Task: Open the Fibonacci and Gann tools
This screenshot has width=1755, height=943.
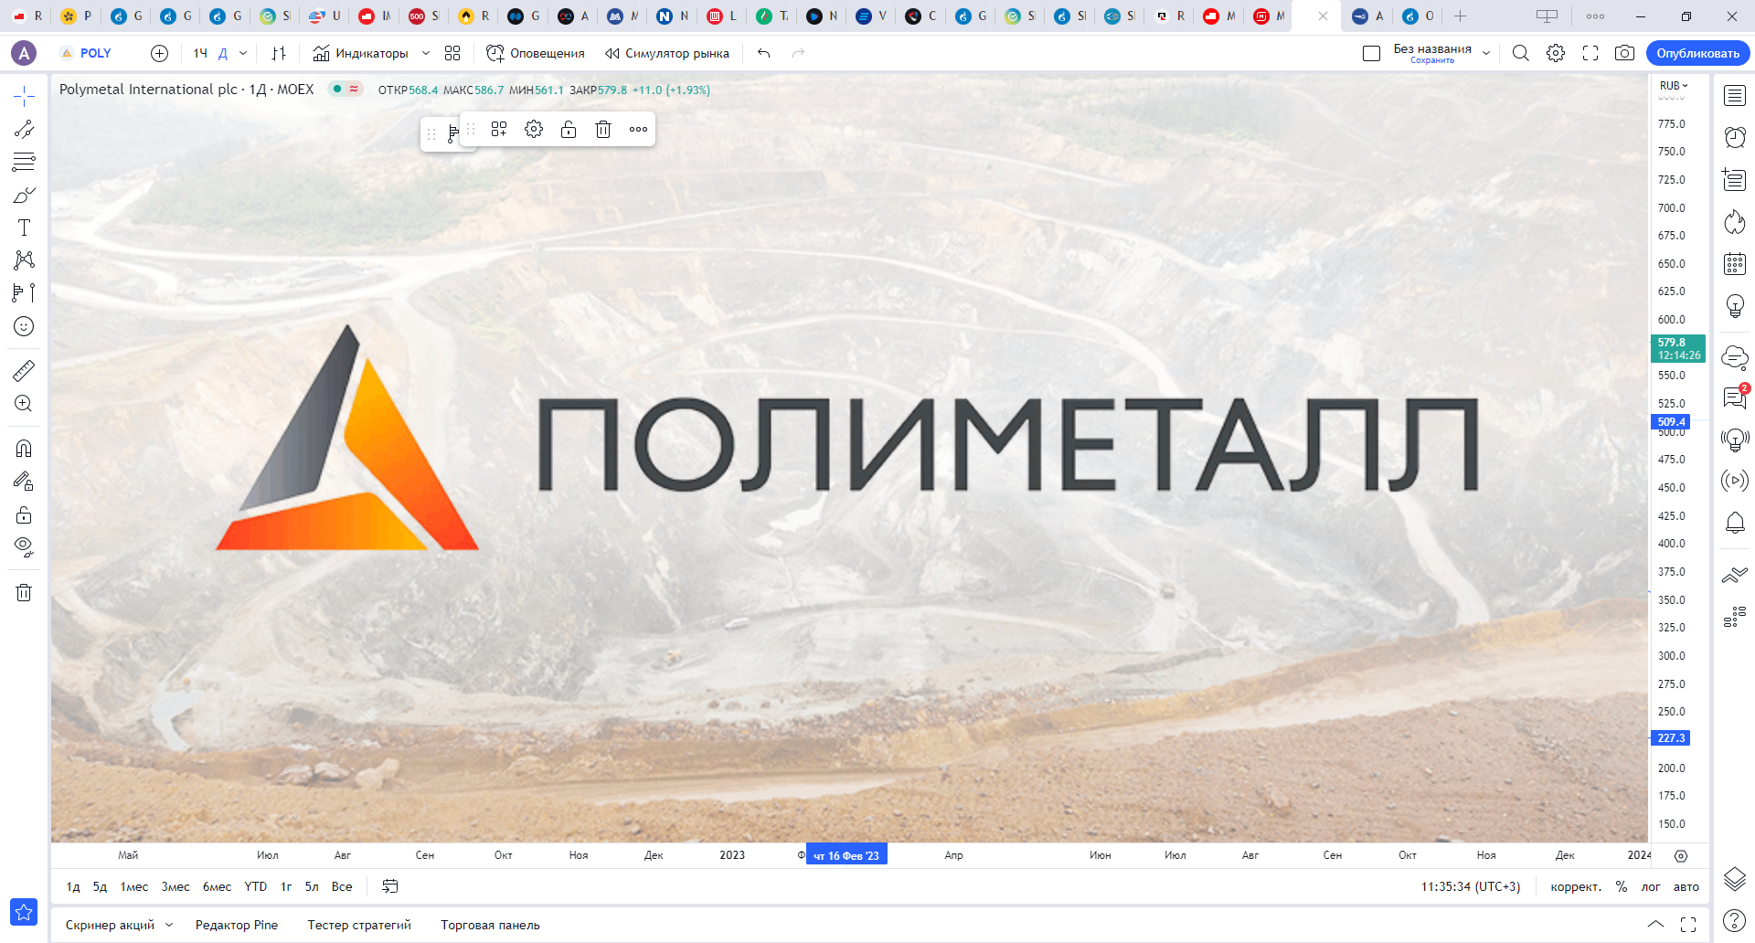Action: [24, 162]
